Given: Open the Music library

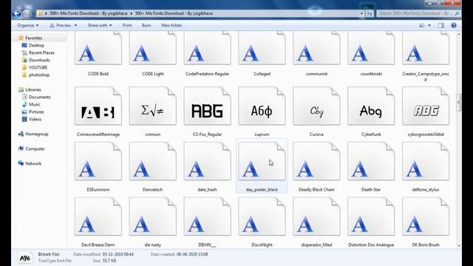Looking at the screenshot, I should 35,104.
